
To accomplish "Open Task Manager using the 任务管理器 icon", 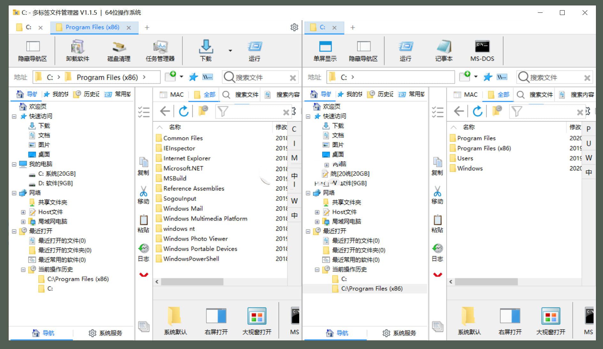I will click(x=160, y=50).
